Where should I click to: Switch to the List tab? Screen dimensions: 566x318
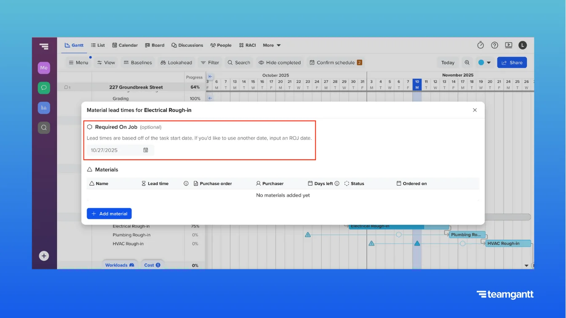point(98,45)
